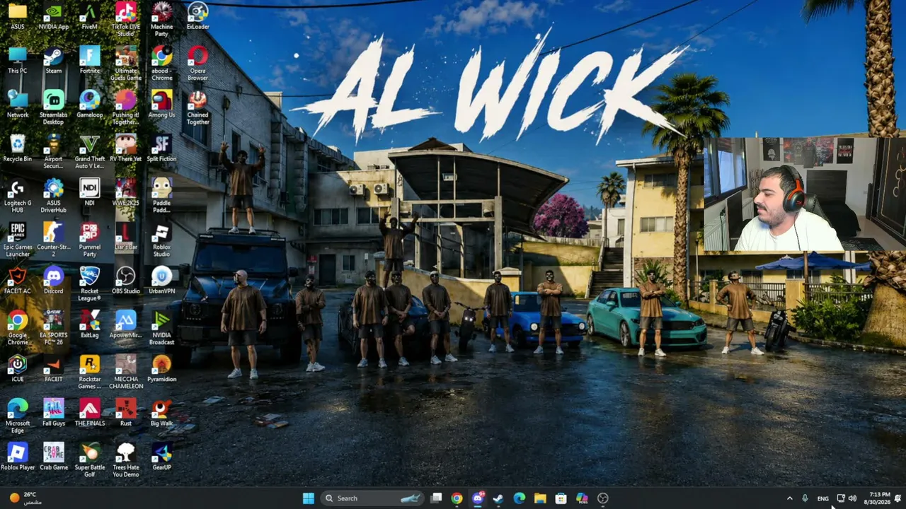Select the ASUS DriverHub shortcut
The image size is (906, 509).
(54, 197)
